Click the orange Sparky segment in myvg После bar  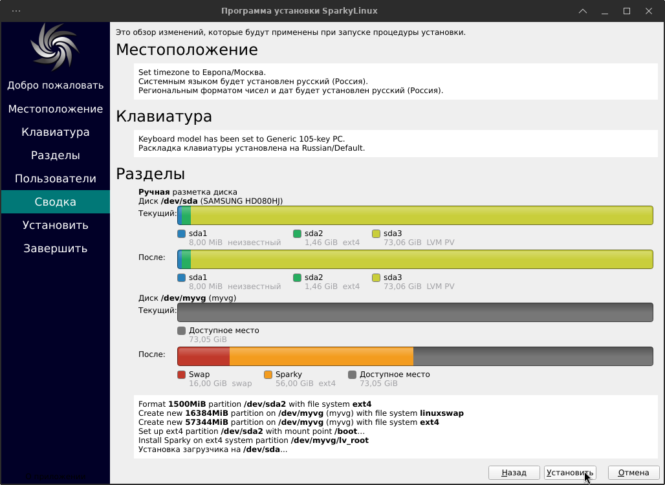pos(322,356)
